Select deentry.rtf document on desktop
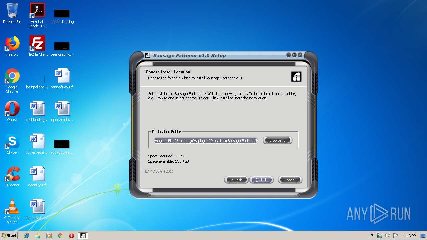The width and height of the screenshot is (427, 240). 37,177
